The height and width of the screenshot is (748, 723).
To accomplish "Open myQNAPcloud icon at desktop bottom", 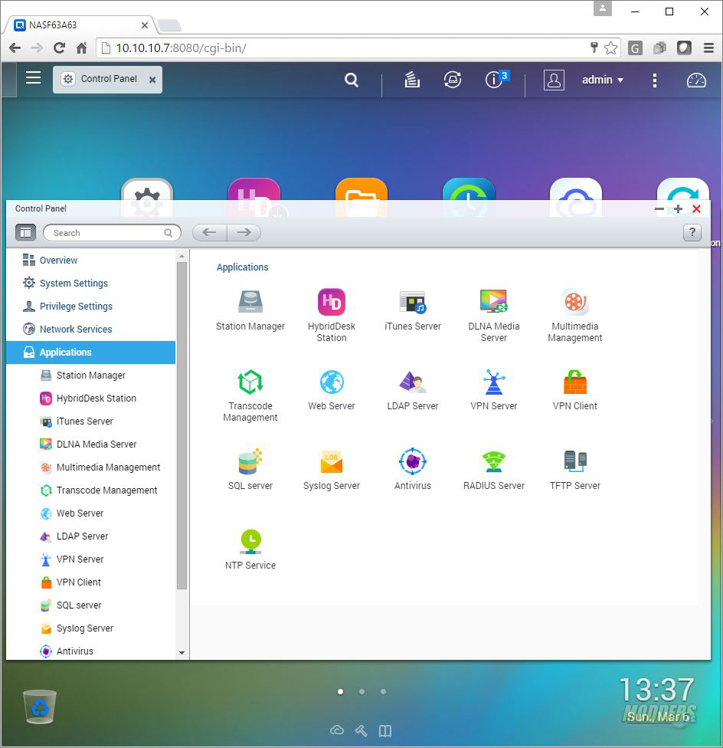I will click(x=337, y=730).
